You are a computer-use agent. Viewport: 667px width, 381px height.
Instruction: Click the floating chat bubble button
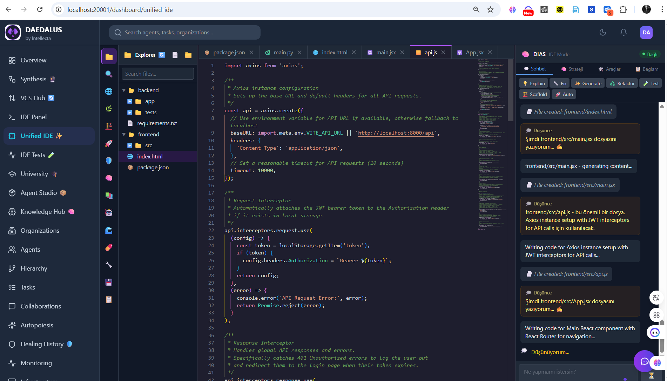[644, 361]
